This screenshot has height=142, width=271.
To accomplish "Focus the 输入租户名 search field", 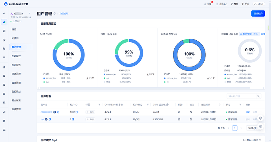I will point(241,96).
